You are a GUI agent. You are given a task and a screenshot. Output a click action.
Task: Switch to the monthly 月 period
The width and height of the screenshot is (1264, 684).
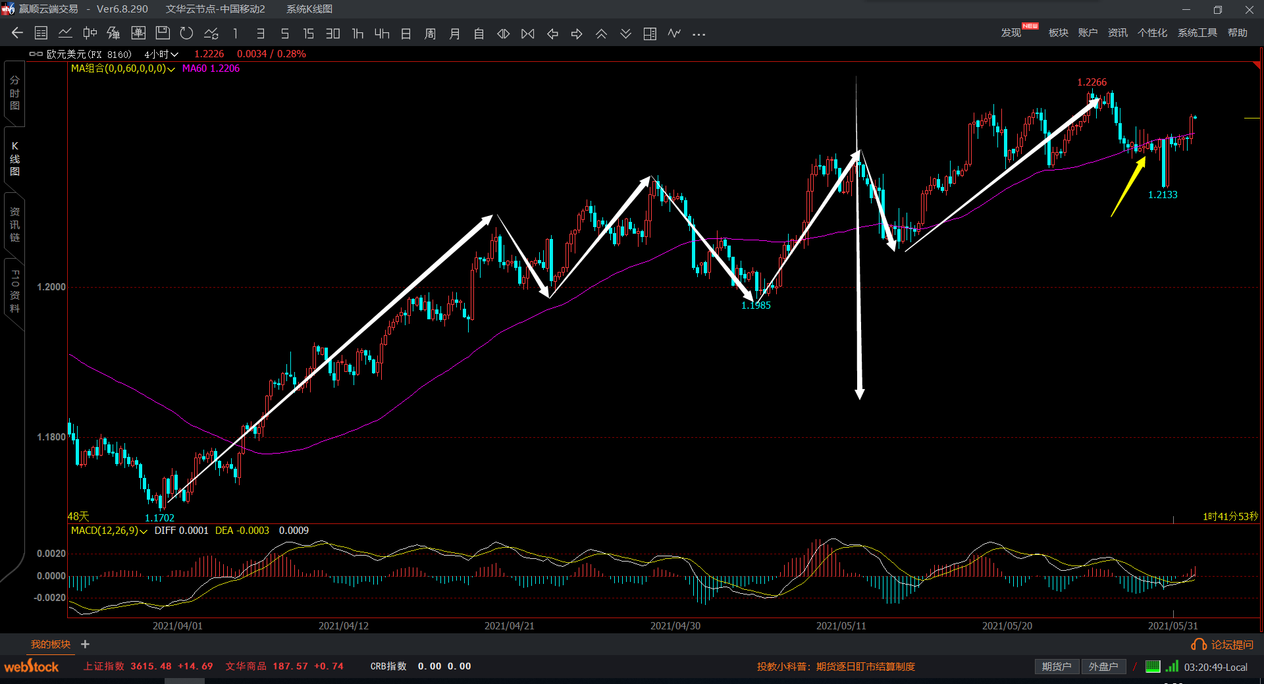[x=454, y=33]
